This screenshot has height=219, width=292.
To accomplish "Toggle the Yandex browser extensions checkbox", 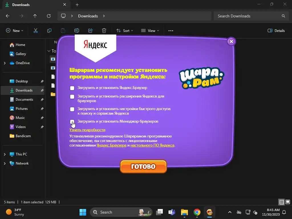I will (x=72, y=97).
